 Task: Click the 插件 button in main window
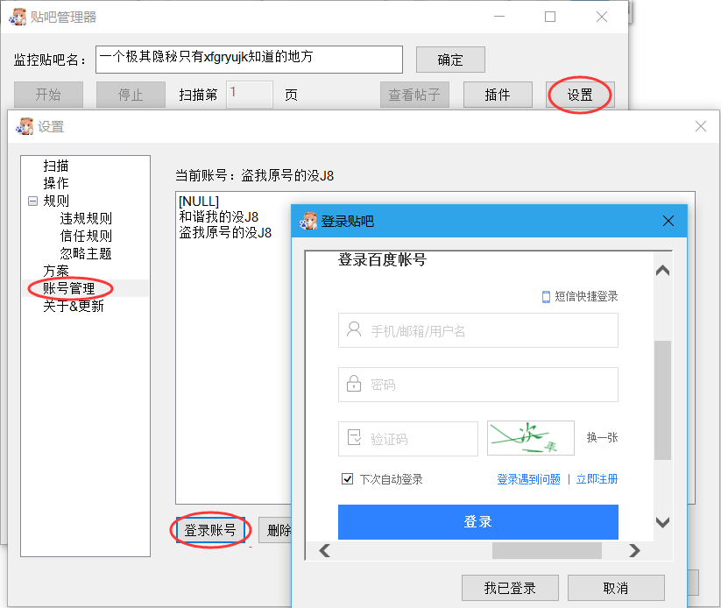pyautogui.click(x=498, y=95)
